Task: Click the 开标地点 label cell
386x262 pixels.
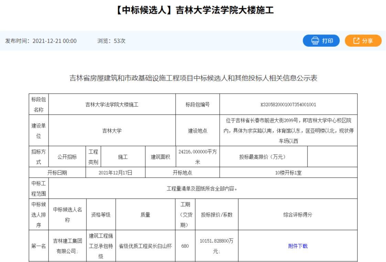Action: [182, 172]
